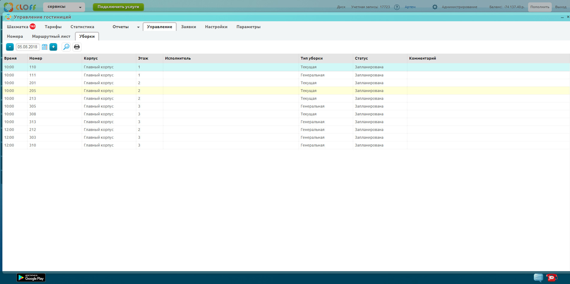Open the chat message icon
The height and width of the screenshot is (284, 570).
coord(538,277)
